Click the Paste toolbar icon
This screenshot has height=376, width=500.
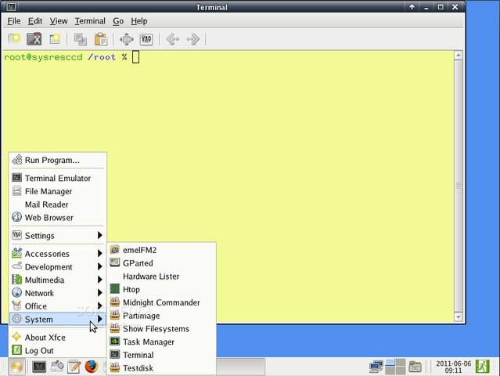(100, 39)
